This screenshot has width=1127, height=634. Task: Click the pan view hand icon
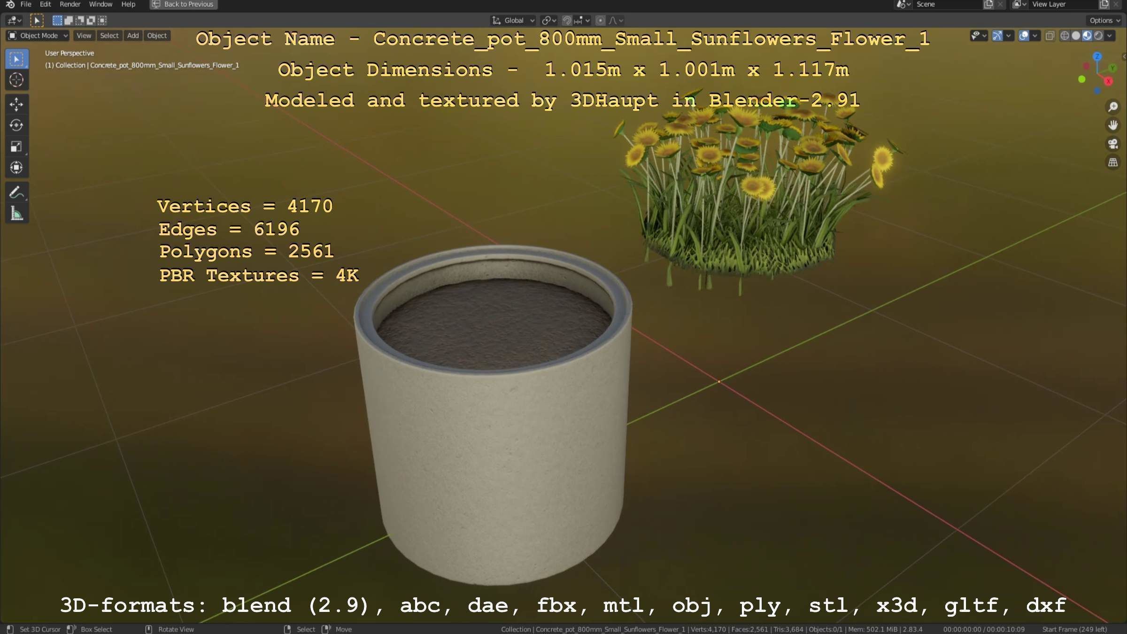click(1113, 125)
